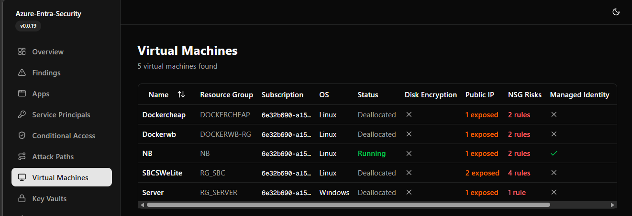This screenshot has width=632, height=216.
Task: Click the Overview grid icon in sidebar
Action: (22, 51)
